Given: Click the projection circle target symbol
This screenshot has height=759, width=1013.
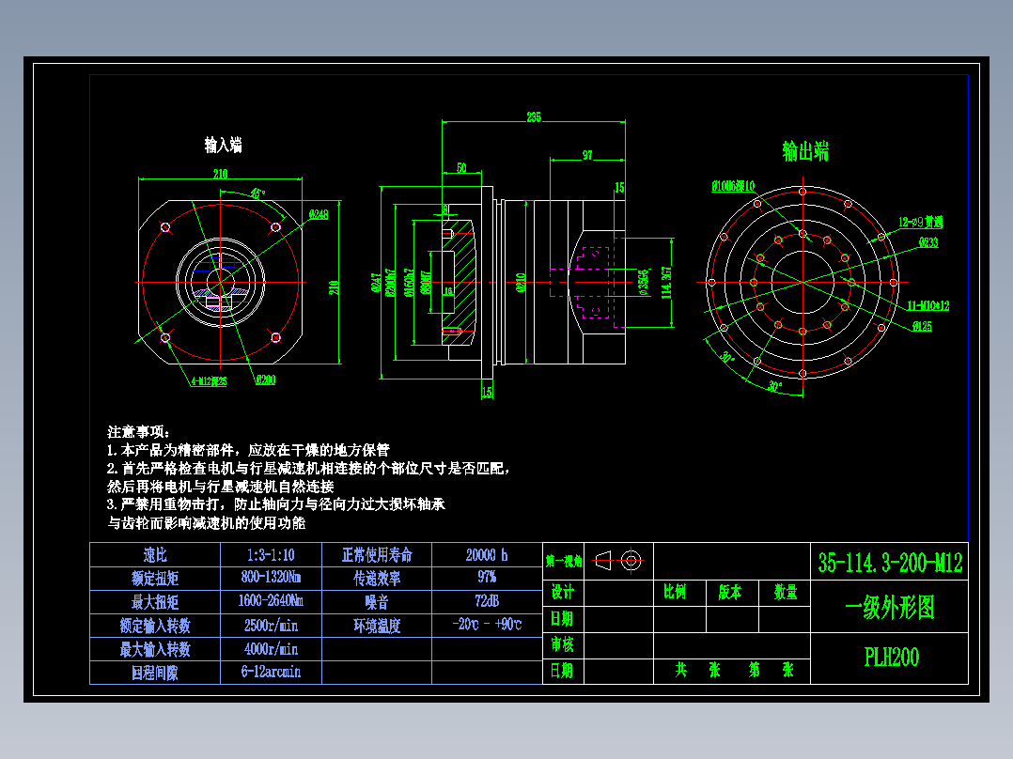Looking at the screenshot, I should 630,561.
